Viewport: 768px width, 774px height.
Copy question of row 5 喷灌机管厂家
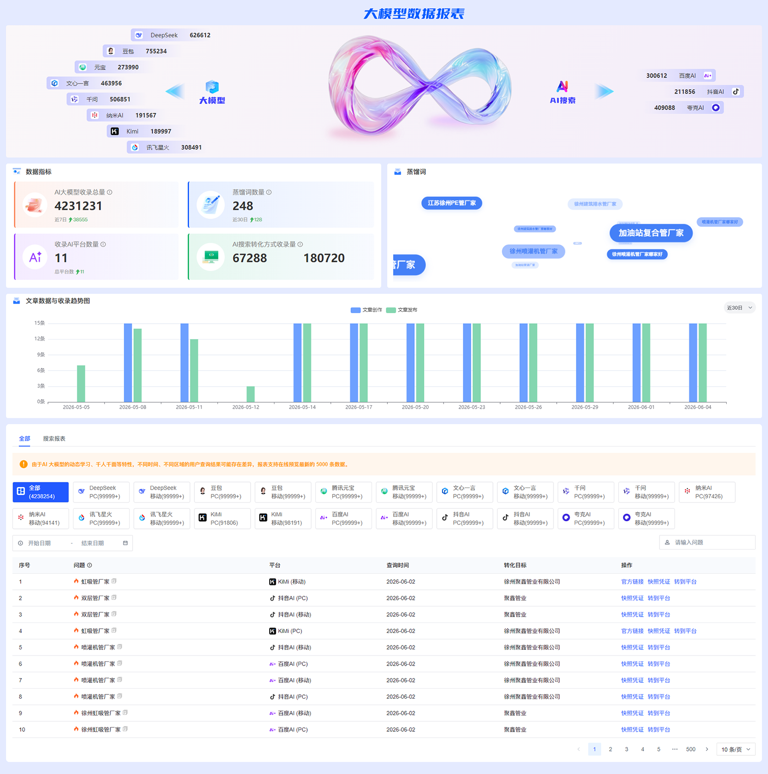click(x=120, y=647)
